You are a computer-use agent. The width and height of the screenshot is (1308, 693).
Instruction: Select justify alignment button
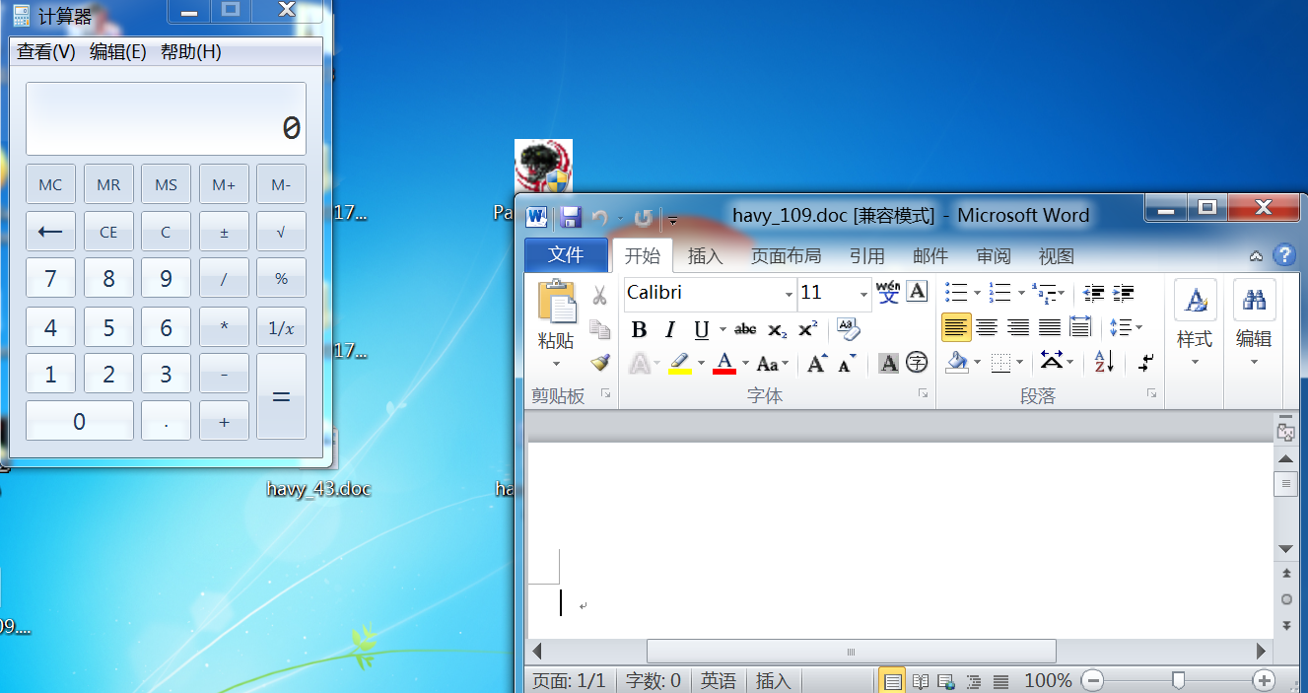1050,327
